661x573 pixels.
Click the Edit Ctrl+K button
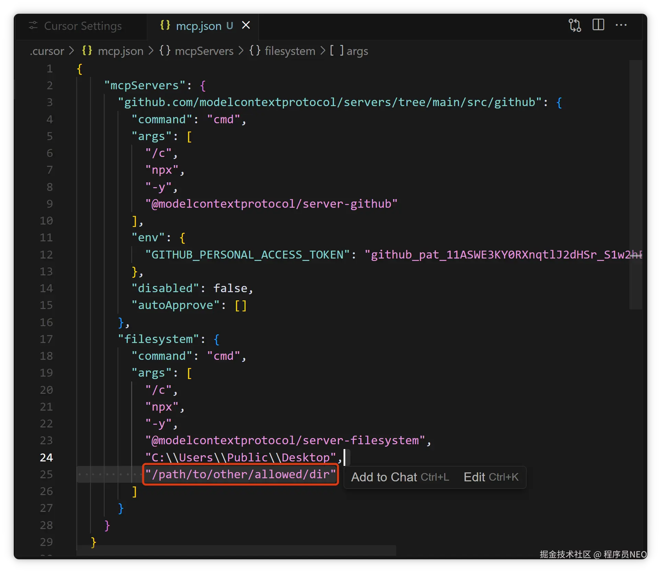coord(491,477)
